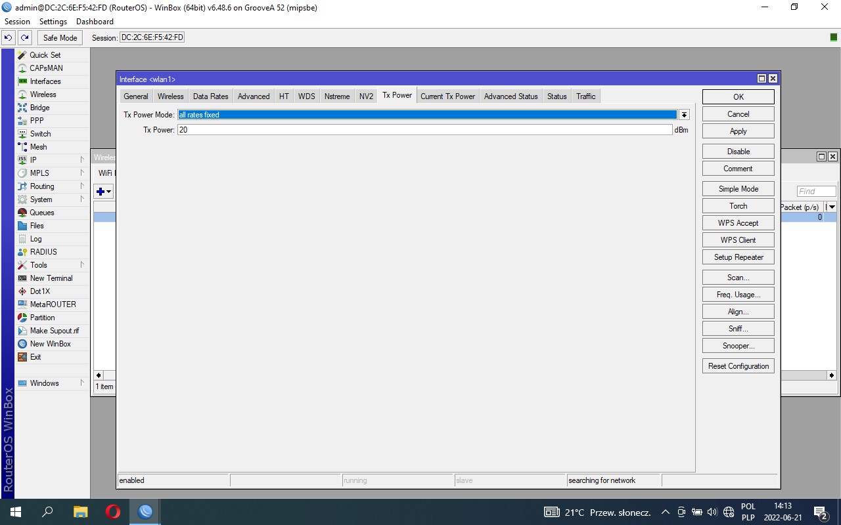This screenshot has height=525, width=841.
Task: Click the Setup Repeater button
Action: [739, 257]
